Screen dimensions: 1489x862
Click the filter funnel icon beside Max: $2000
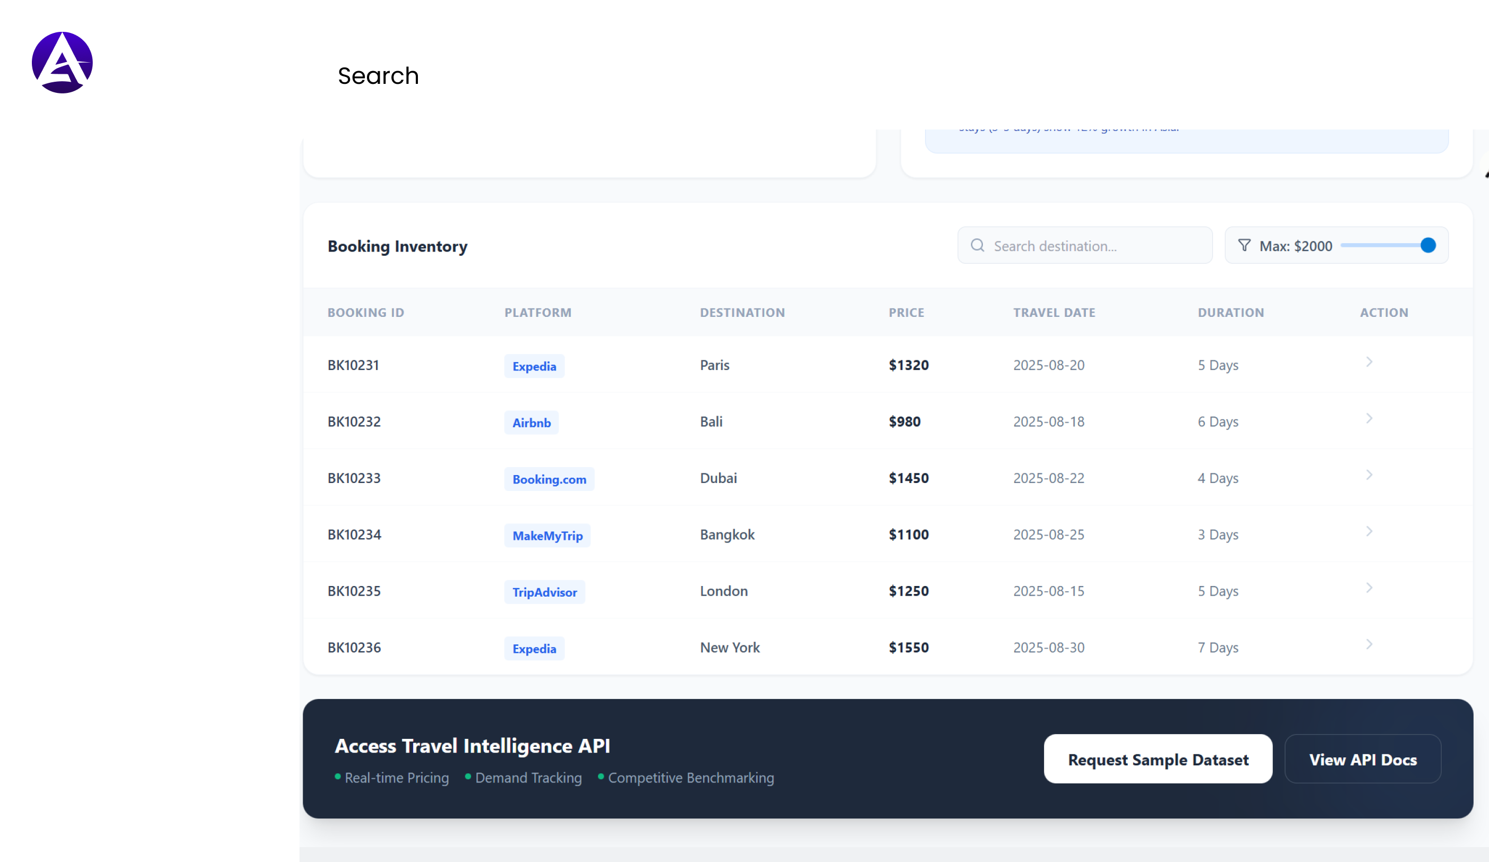pyautogui.click(x=1245, y=245)
